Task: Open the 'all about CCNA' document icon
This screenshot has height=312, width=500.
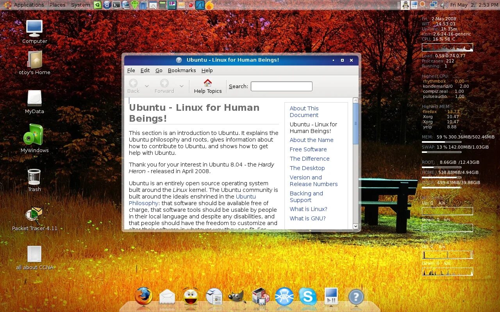Action: (x=34, y=254)
